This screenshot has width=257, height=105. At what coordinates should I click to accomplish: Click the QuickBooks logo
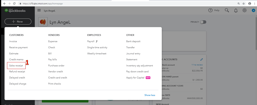15,11
